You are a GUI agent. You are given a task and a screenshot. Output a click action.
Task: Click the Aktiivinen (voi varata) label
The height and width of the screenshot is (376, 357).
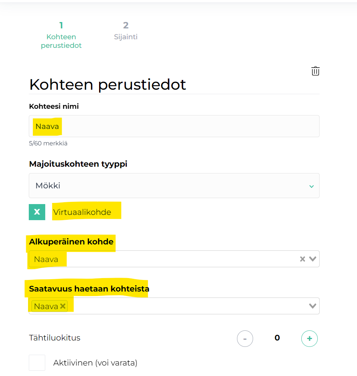tap(95, 363)
